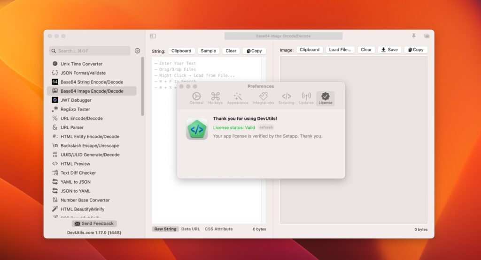Open the Hotkeys preferences tab
Image resolution: width=481 pixels, height=260 pixels.
click(215, 98)
